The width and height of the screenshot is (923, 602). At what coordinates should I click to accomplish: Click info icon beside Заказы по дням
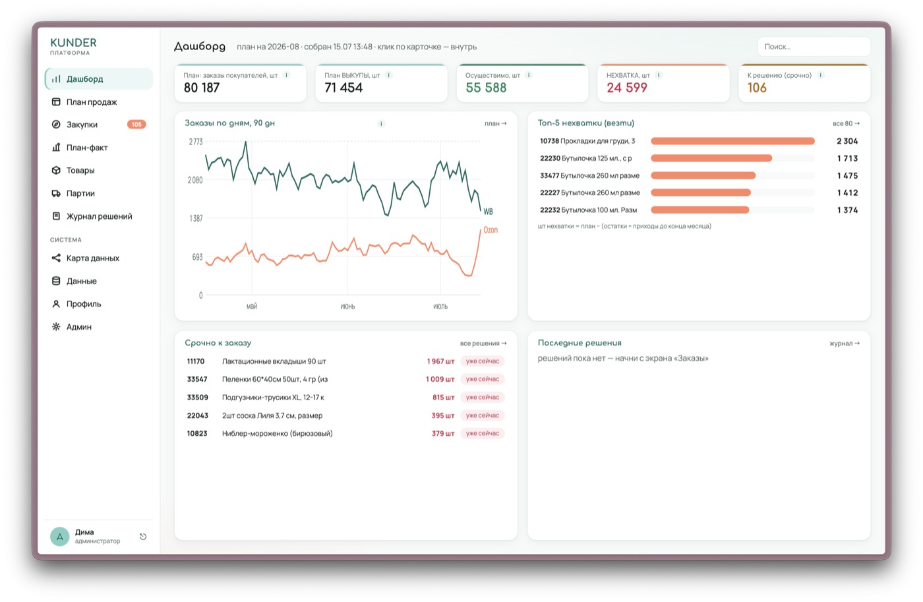point(381,123)
